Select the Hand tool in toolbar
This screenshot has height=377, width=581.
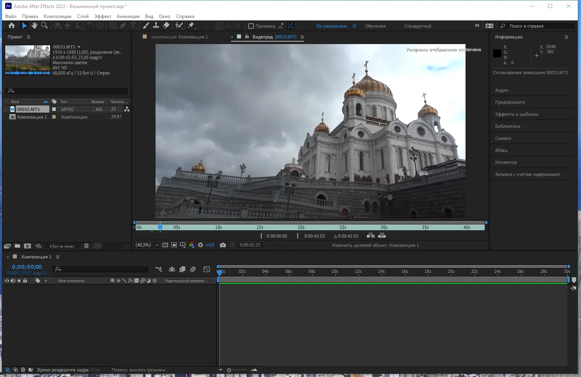[x=34, y=26]
